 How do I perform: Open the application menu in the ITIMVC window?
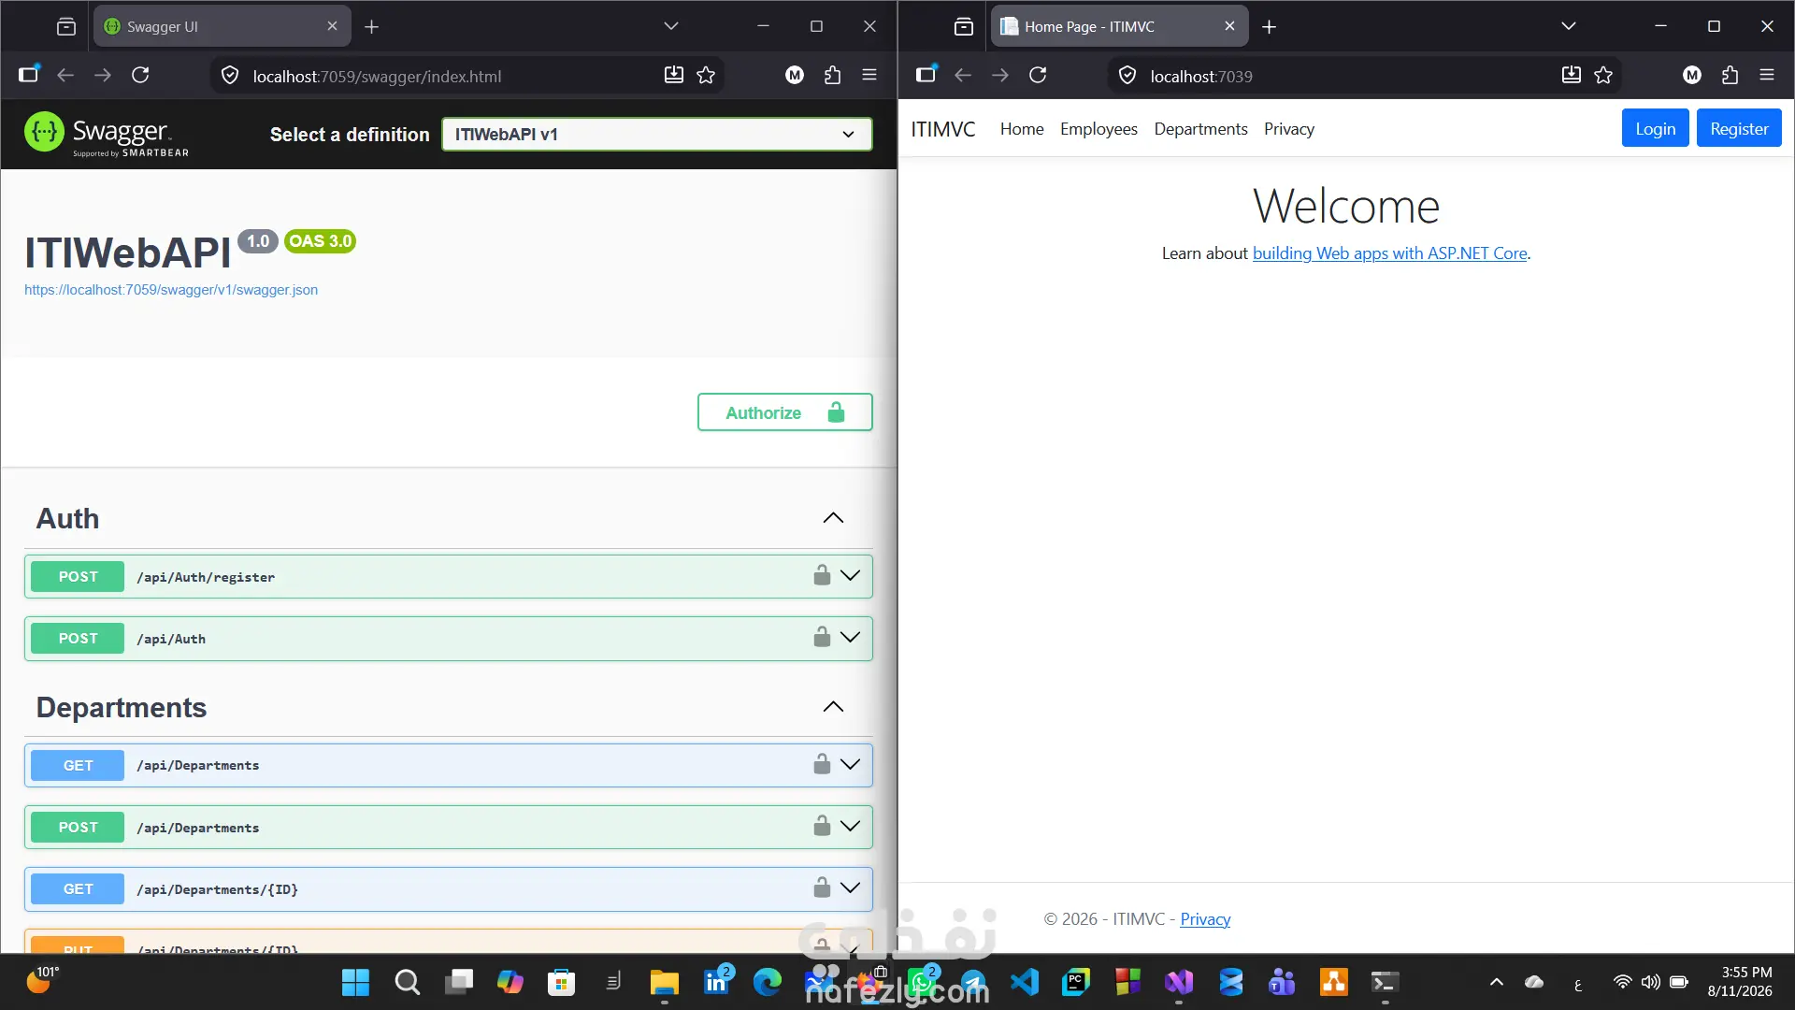tap(1767, 75)
